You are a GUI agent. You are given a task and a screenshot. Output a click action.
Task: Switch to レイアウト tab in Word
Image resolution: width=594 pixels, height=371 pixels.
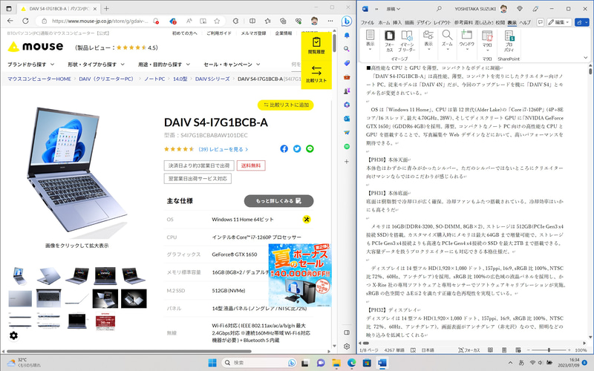pos(442,23)
